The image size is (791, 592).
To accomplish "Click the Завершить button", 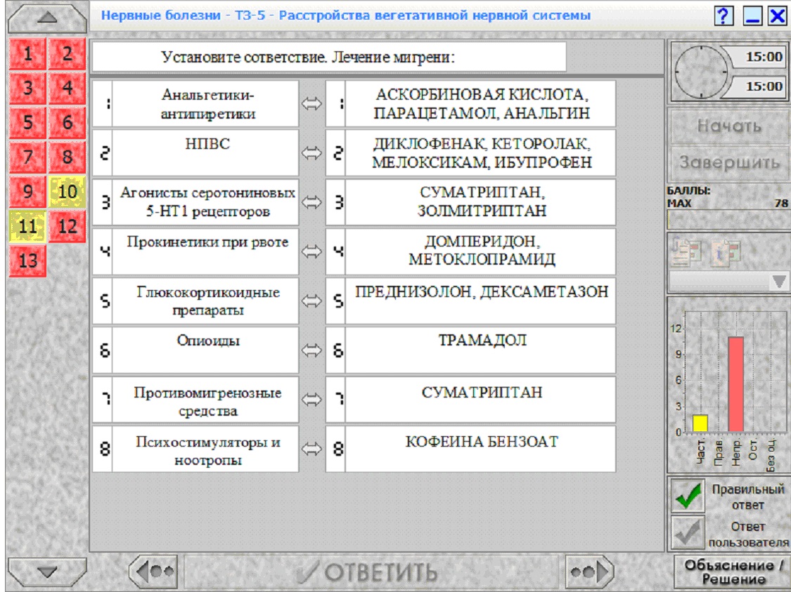I will point(729,163).
